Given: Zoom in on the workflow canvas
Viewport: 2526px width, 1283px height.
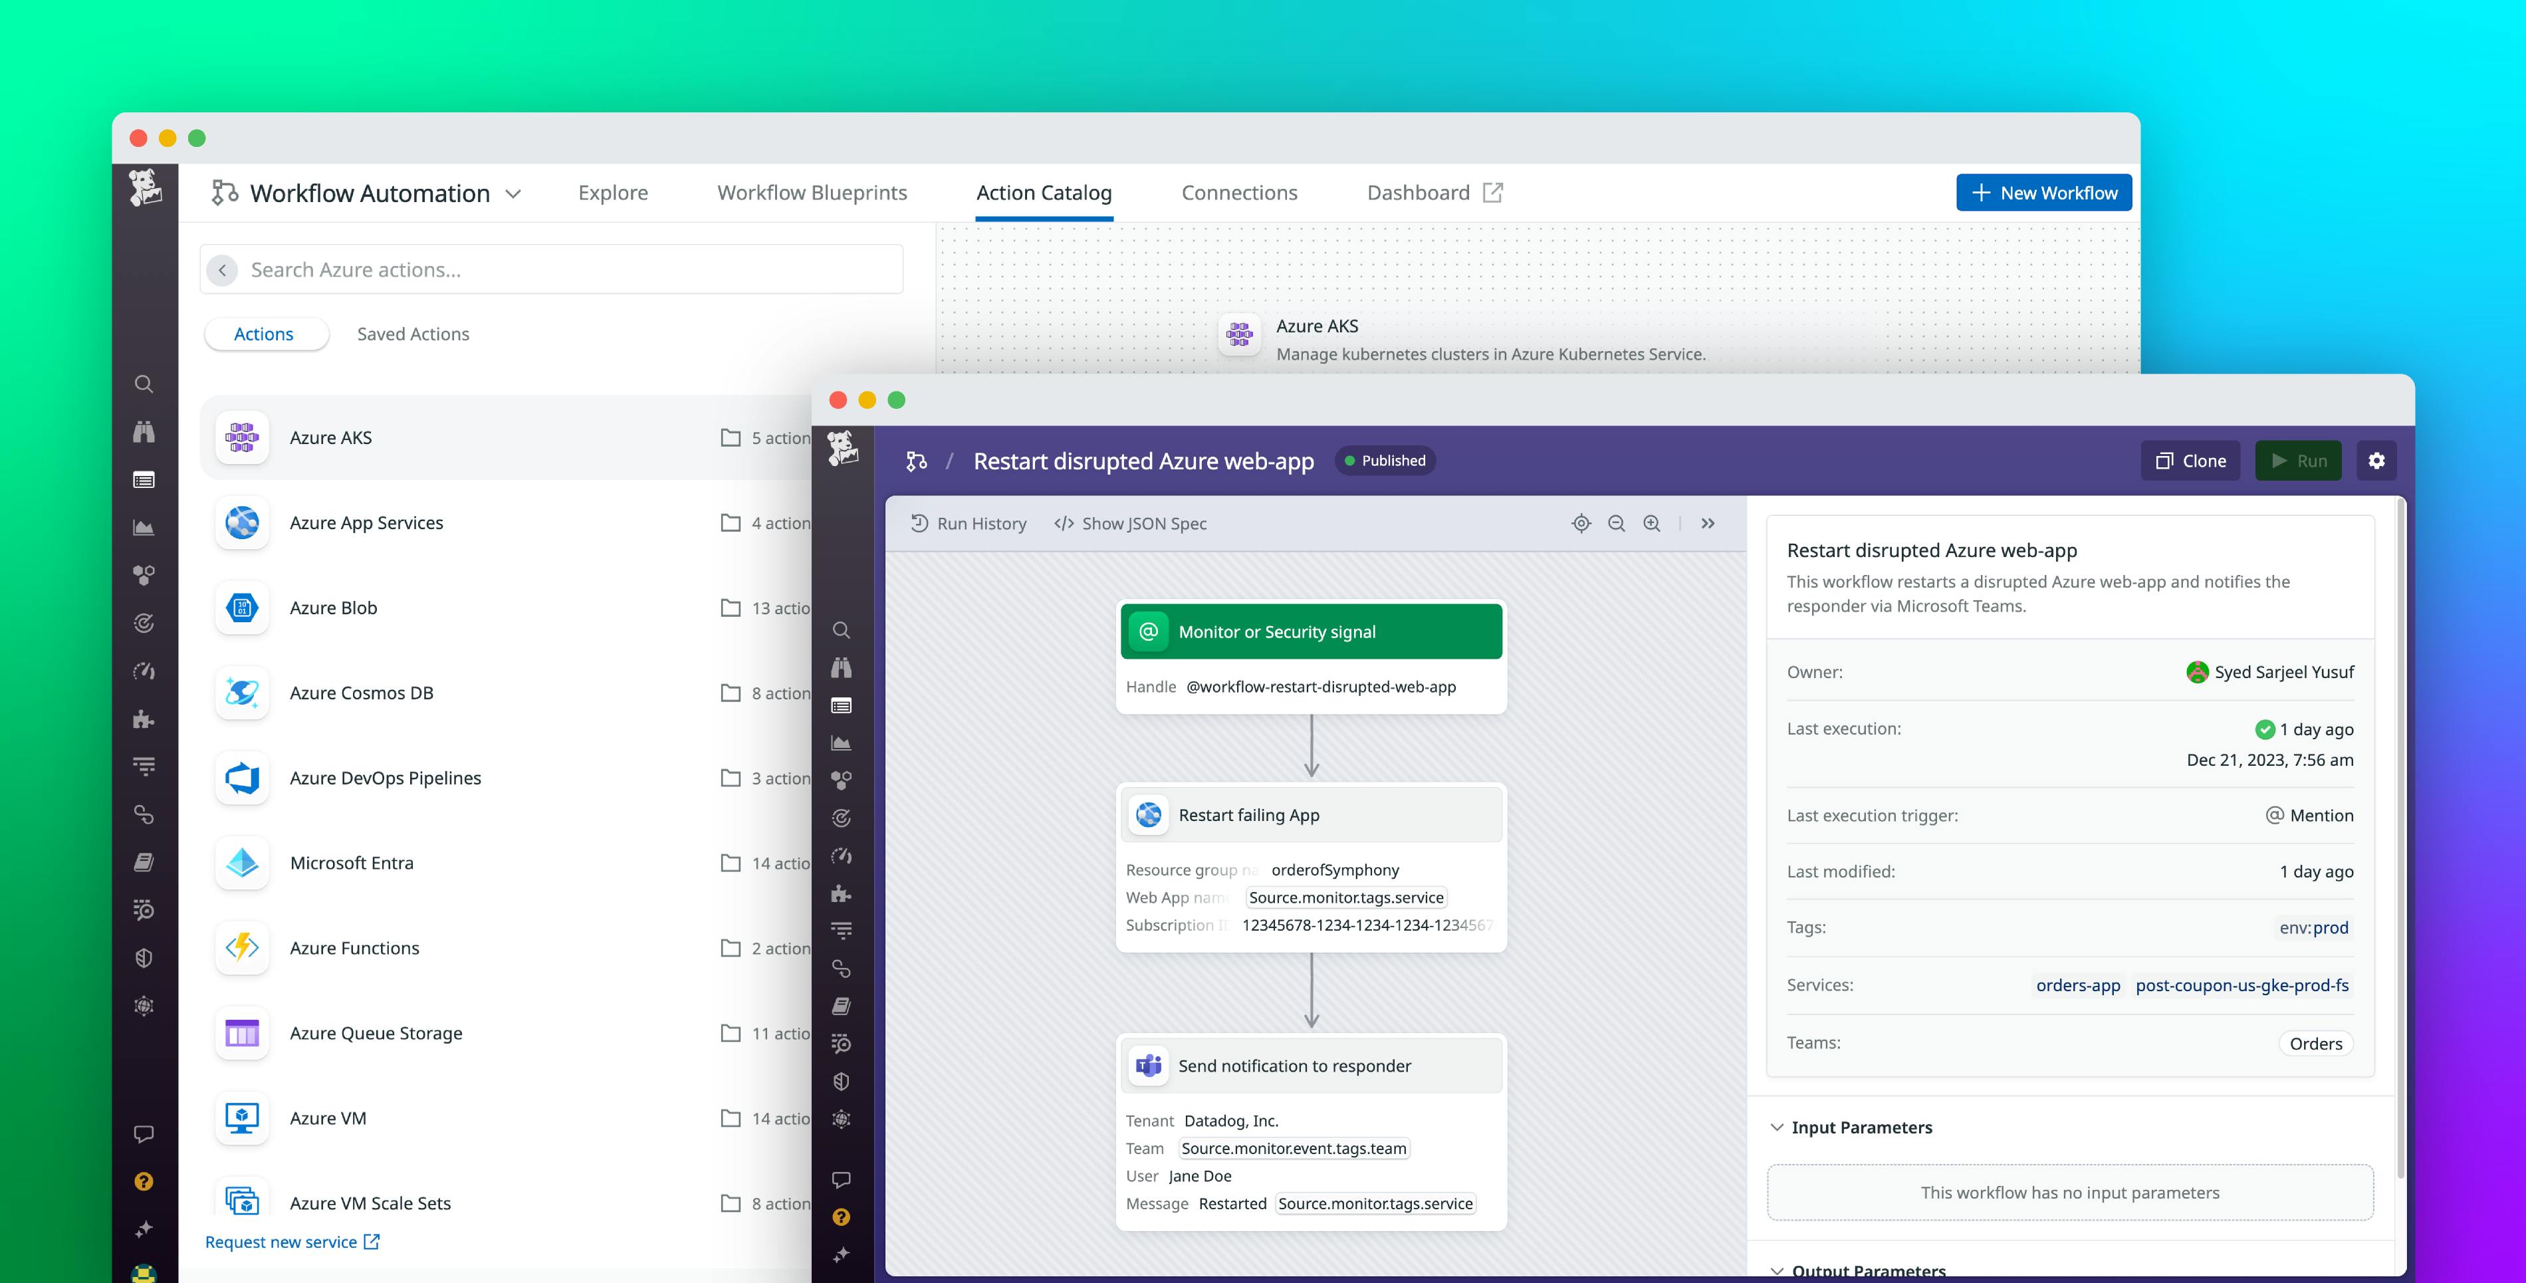Looking at the screenshot, I should point(1651,524).
